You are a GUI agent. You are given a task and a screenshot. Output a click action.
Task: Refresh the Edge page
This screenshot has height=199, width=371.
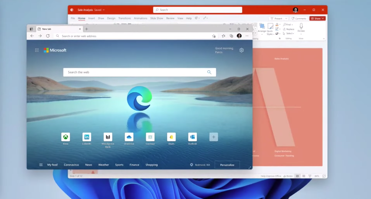[x=48, y=36]
